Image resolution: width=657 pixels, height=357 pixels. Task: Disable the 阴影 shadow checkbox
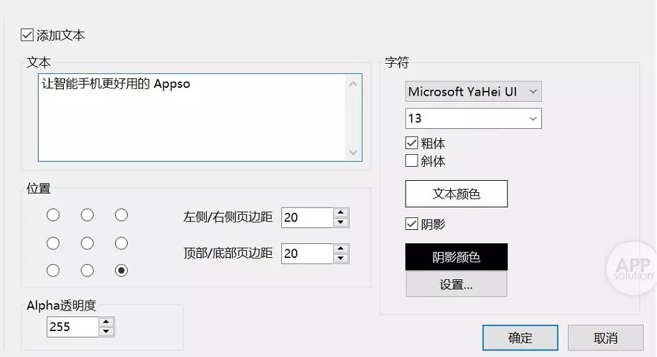coord(412,224)
